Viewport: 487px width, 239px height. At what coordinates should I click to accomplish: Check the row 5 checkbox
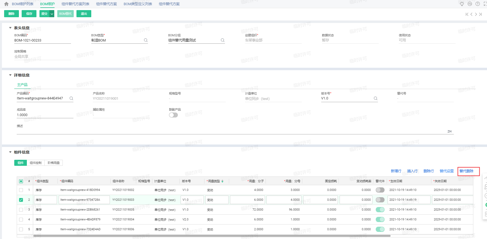21,229
